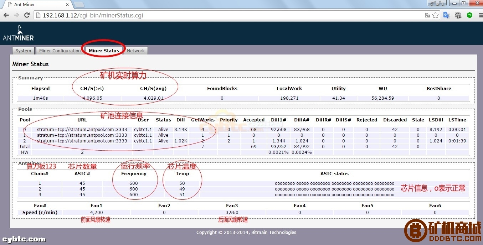Go back to the previous page
The image size is (483, 245).
[x=6, y=15]
